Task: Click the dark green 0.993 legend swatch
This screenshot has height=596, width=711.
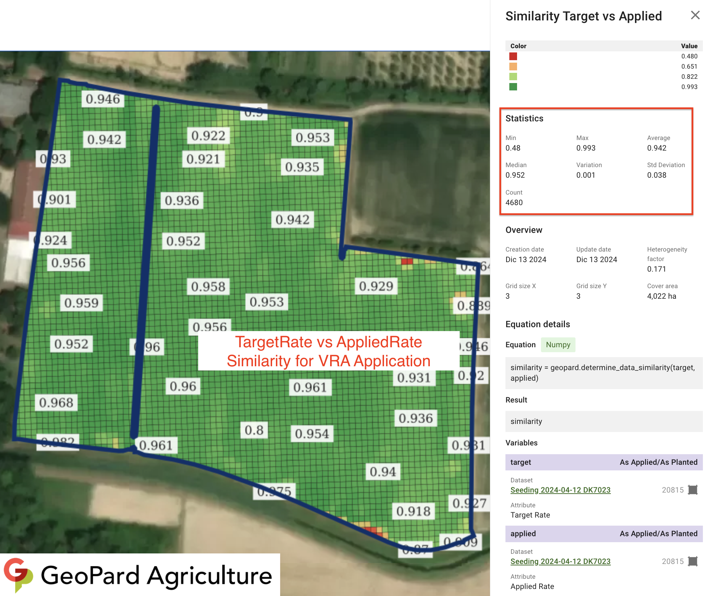Action: [x=513, y=87]
